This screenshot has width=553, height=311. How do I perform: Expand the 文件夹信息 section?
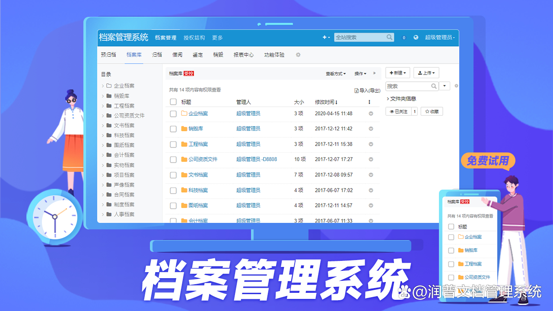(401, 99)
